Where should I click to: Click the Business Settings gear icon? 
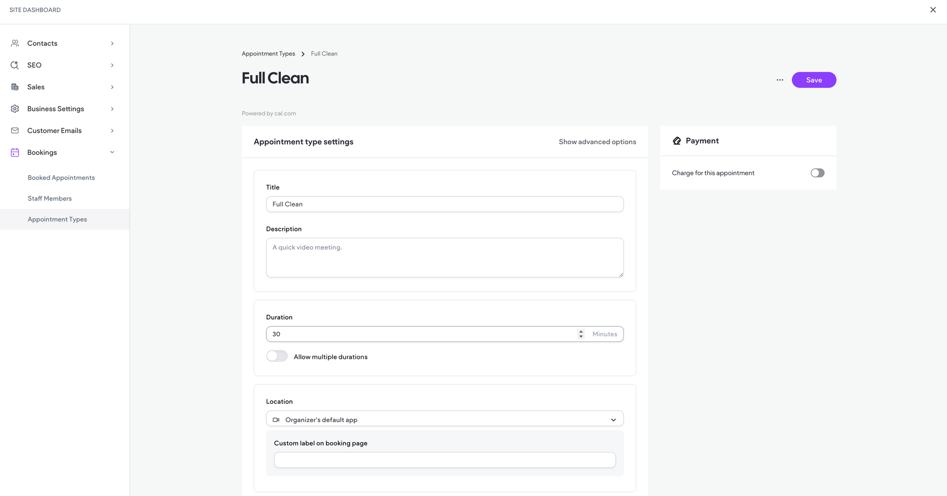(15, 109)
